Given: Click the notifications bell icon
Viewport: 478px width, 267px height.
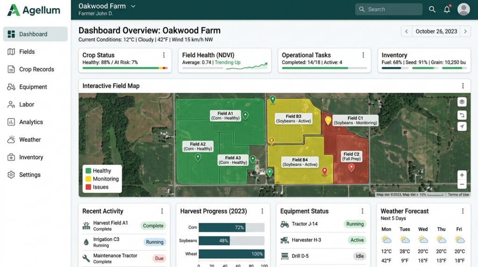Looking at the screenshot, I should [x=447, y=9].
